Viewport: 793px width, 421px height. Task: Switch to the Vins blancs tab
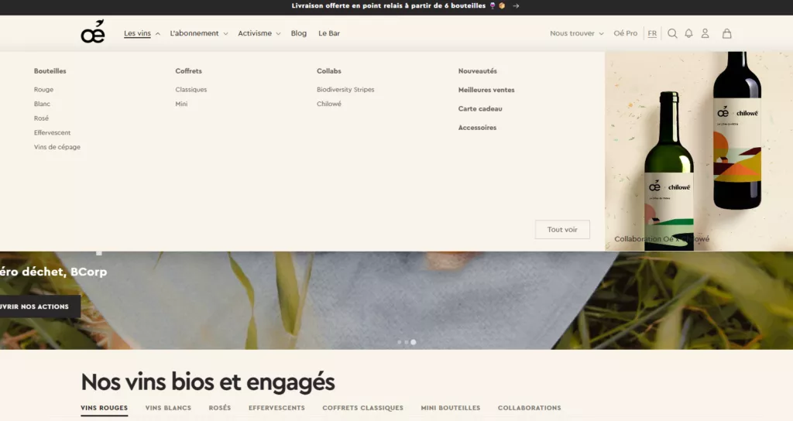(168, 408)
